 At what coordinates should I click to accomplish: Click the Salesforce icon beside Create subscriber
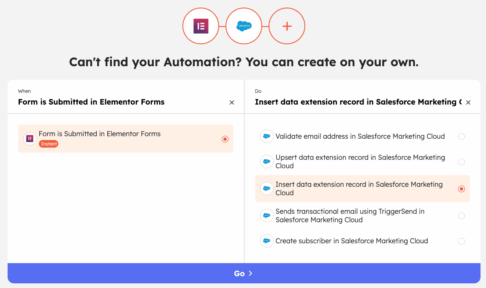click(266, 241)
